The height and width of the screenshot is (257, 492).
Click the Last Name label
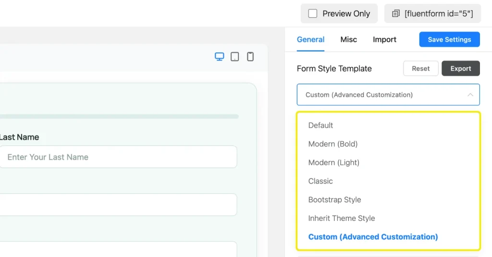pos(19,137)
